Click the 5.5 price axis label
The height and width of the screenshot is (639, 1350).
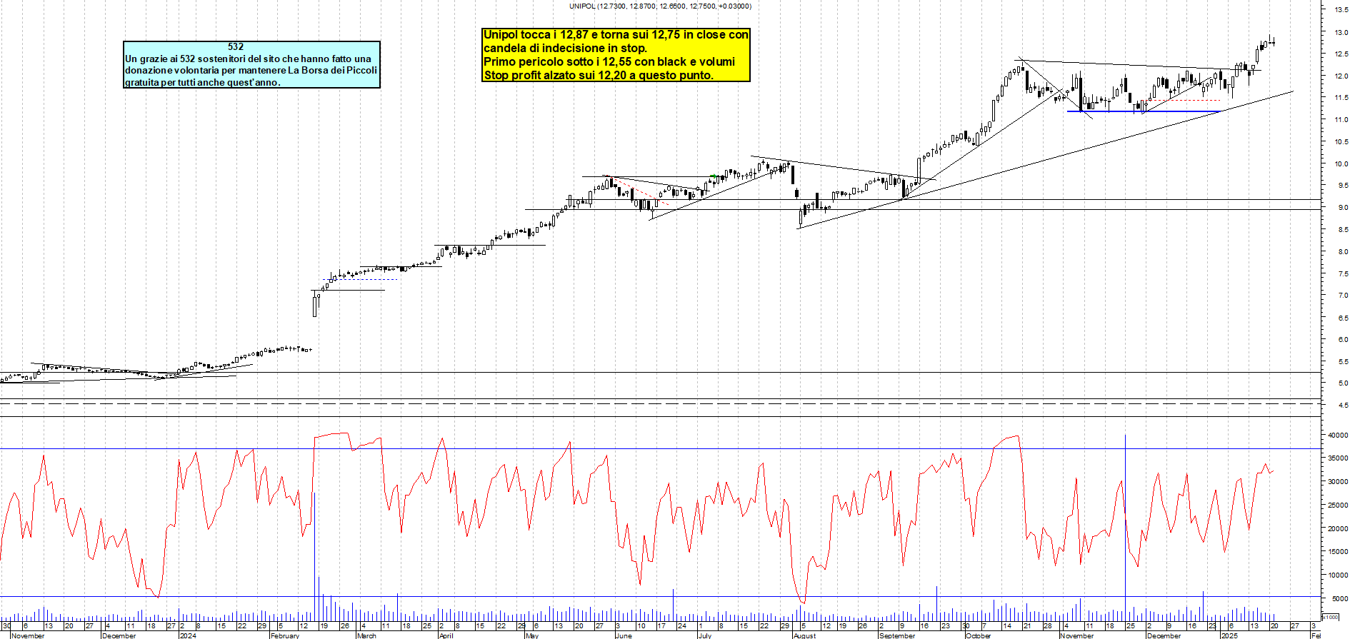1343,362
